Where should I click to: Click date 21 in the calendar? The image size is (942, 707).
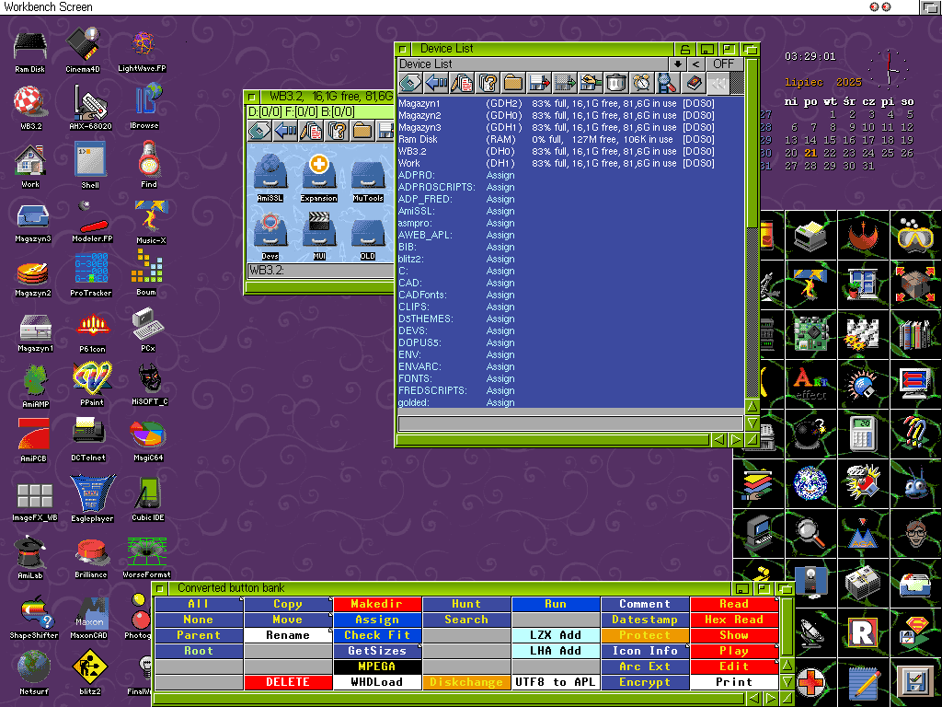[x=810, y=154]
